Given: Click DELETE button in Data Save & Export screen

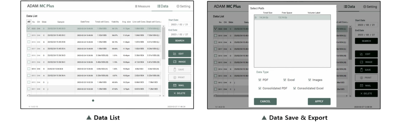Looking at the screenshot, I should point(366,93).
